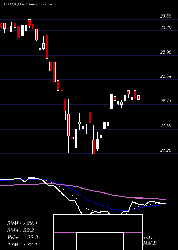
Task: Click the USA GPJA chart title text
Action: 28,4
